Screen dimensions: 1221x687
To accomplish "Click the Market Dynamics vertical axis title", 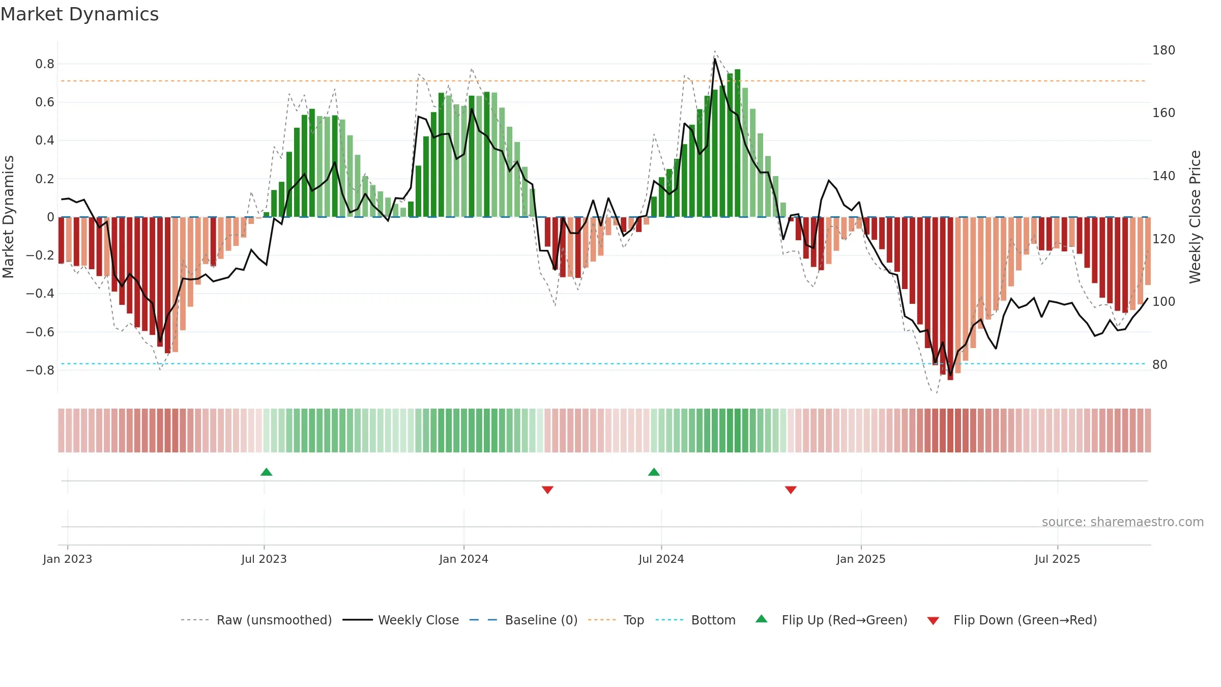I will point(8,217).
